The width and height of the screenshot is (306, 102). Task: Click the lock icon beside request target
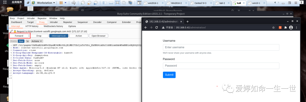click(15, 31)
